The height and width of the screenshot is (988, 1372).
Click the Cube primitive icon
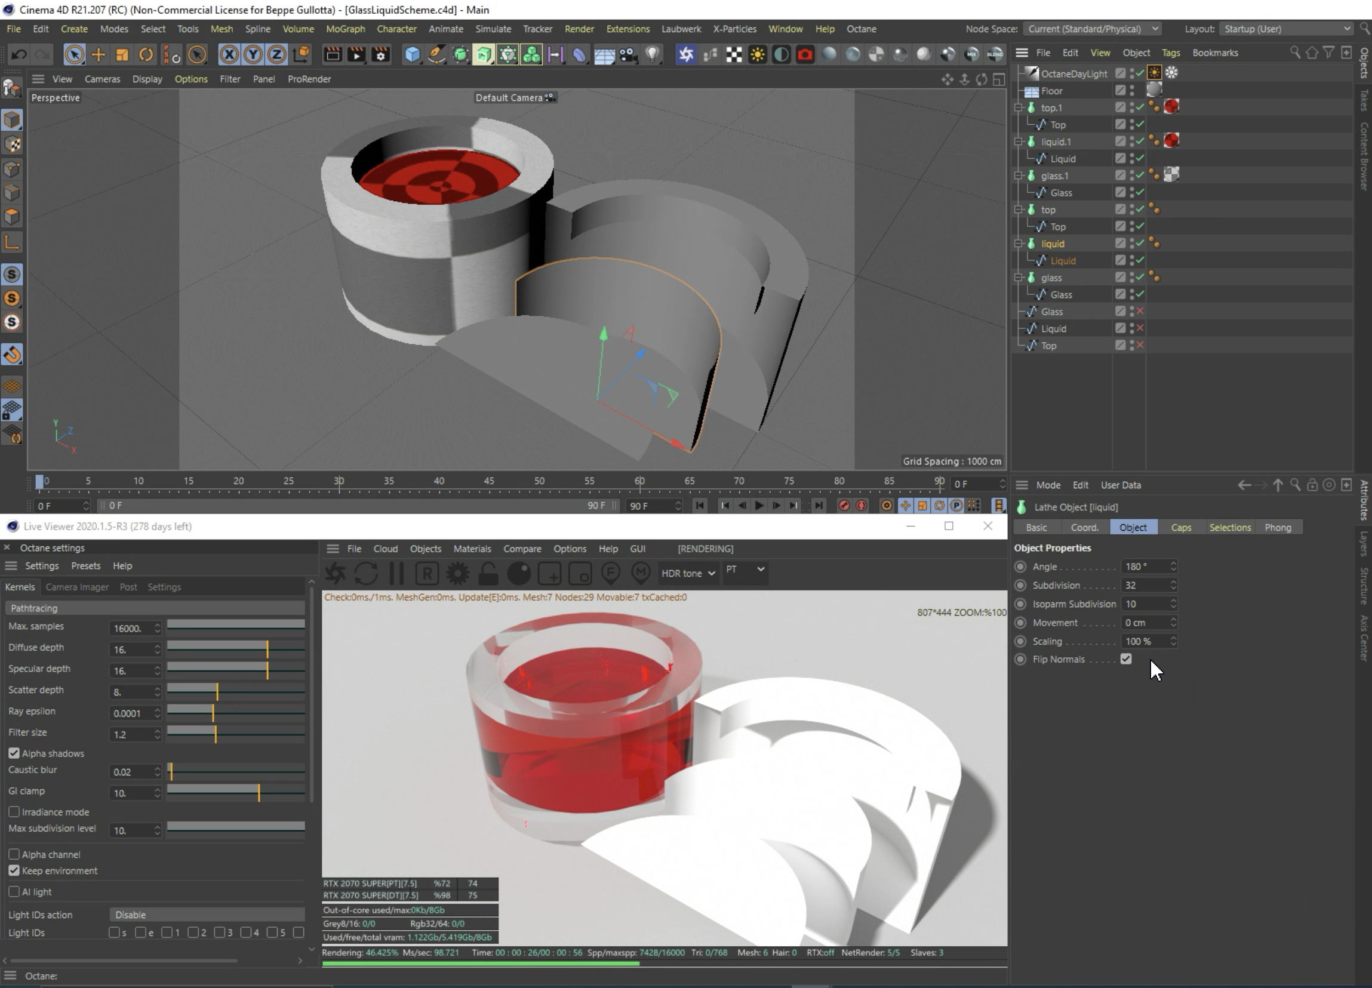pyautogui.click(x=412, y=54)
